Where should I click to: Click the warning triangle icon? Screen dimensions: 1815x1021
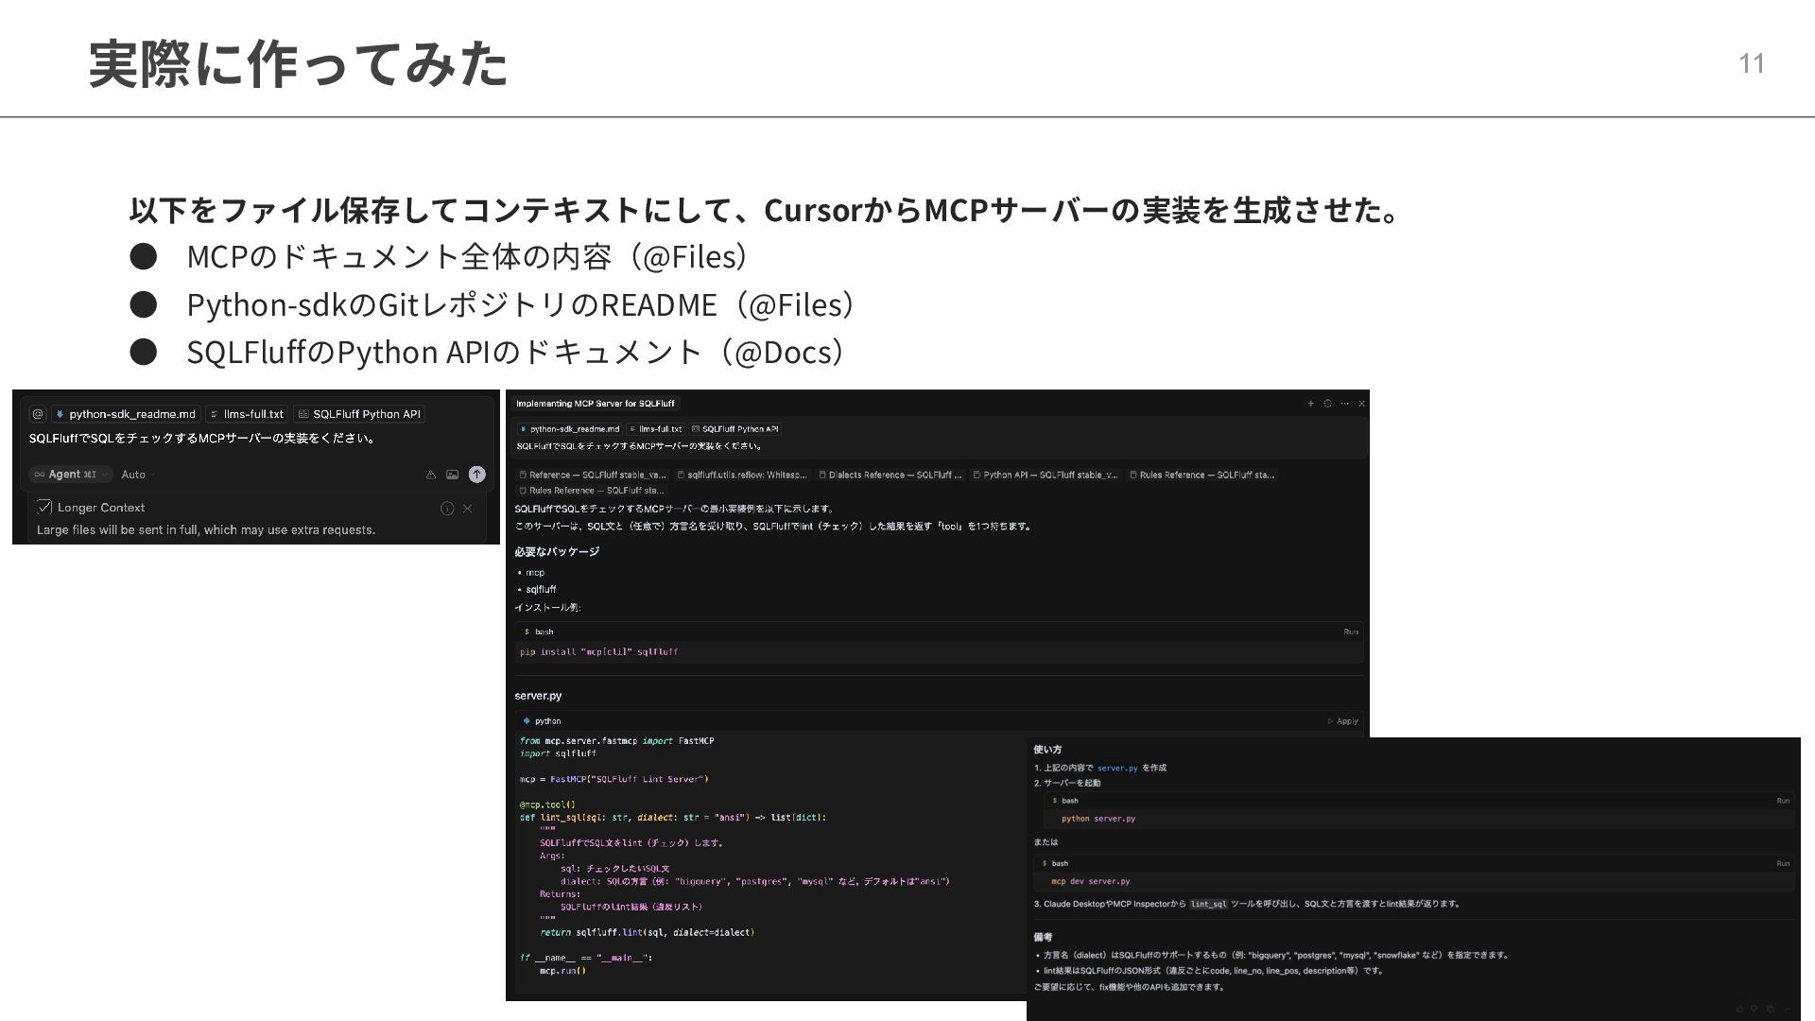430,475
